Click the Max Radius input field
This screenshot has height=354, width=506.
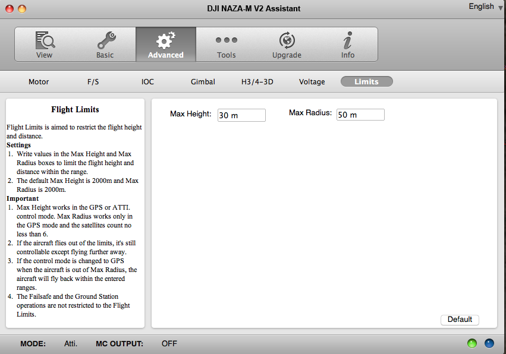[x=360, y=115]
